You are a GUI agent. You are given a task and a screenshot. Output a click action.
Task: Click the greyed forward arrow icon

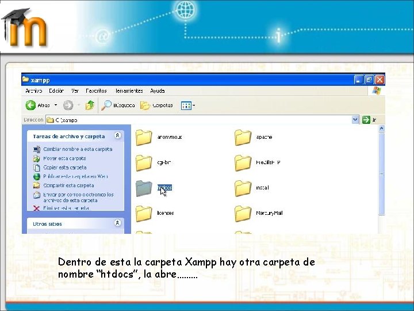point(68,105)
